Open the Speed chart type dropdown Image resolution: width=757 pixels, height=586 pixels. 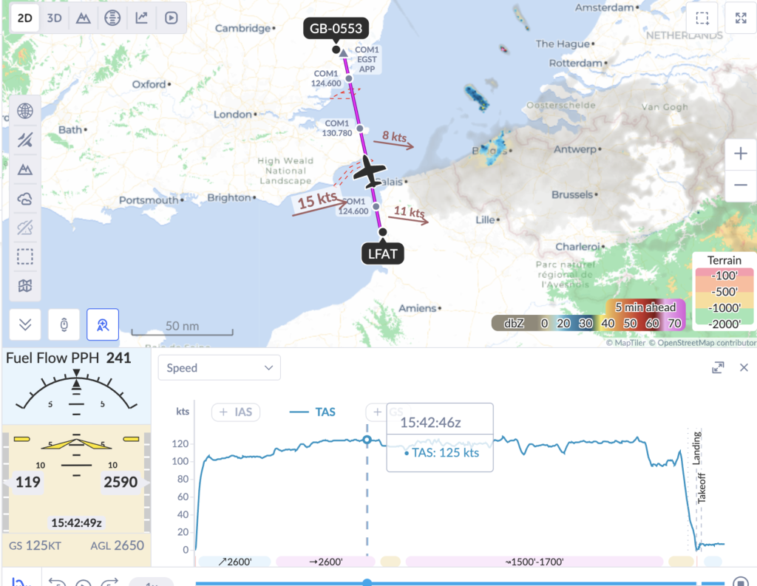pyautogui.click(x=219, y=368)
